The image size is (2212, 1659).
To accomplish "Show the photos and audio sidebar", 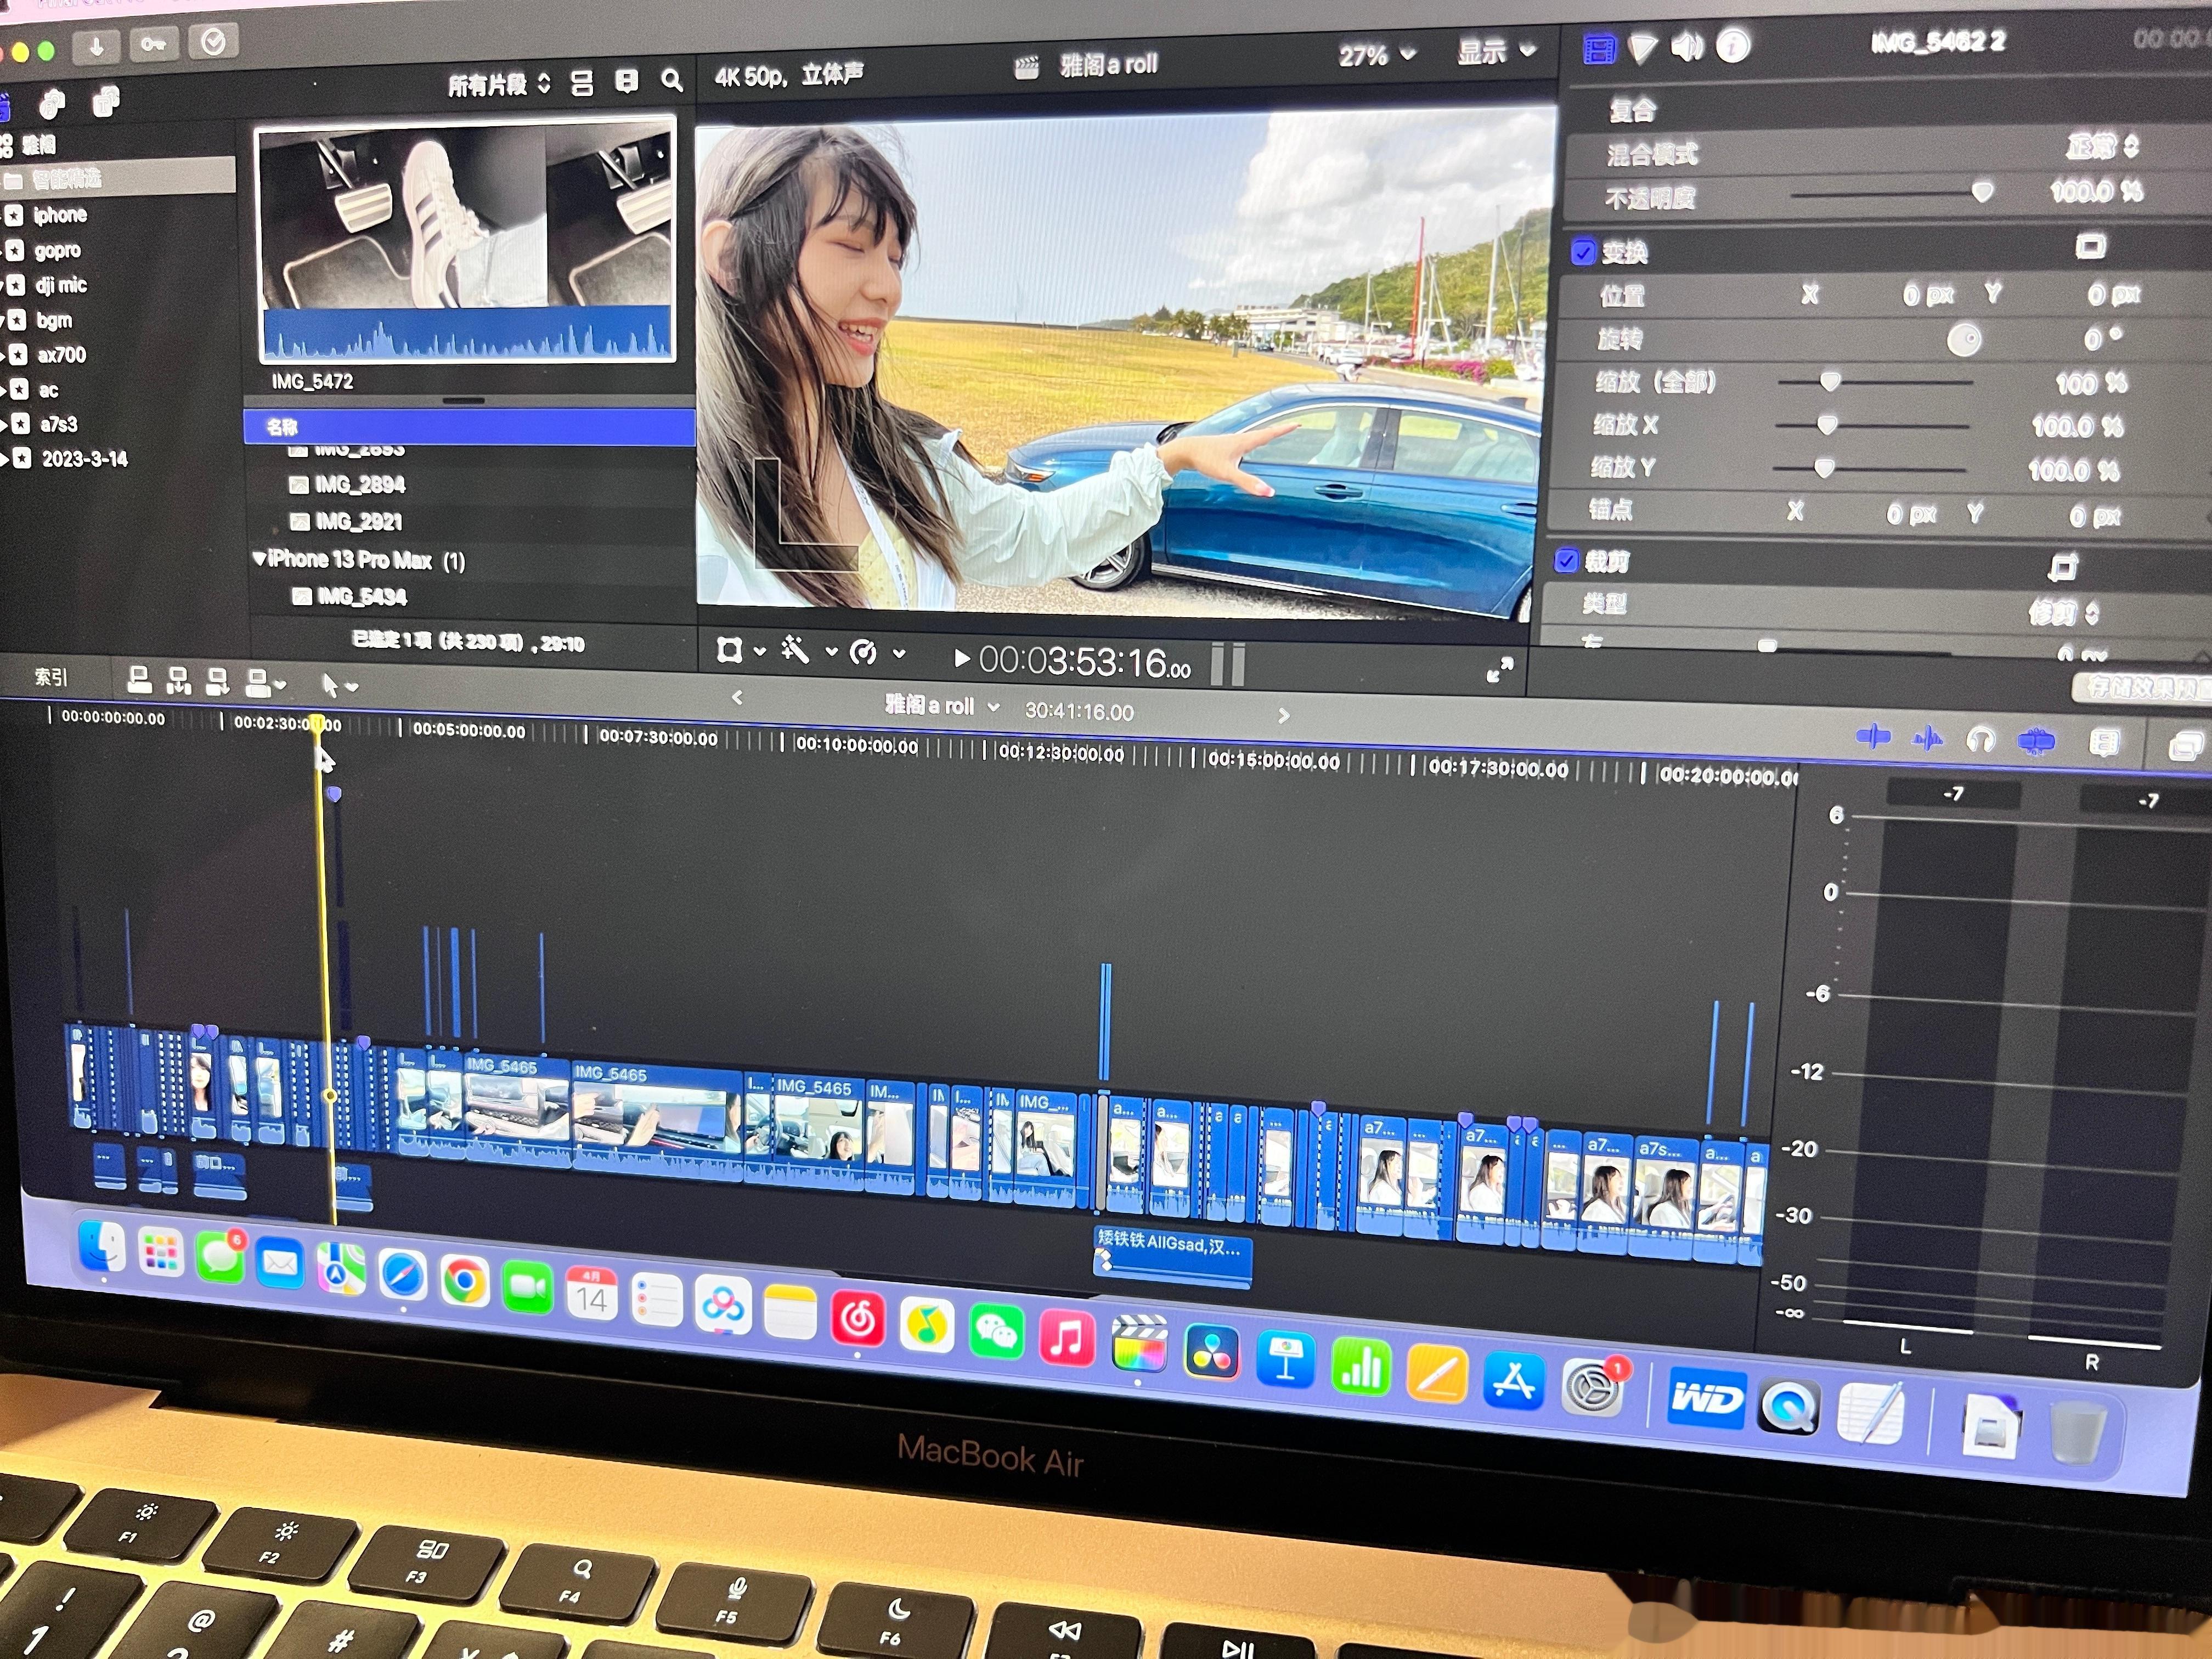I will [52, 103].
